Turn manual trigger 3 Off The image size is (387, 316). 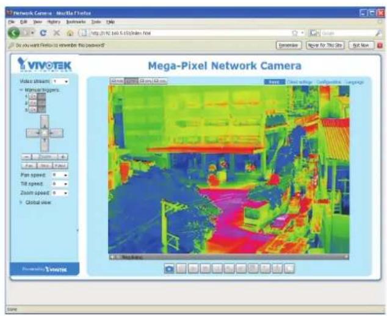(42, 110)
